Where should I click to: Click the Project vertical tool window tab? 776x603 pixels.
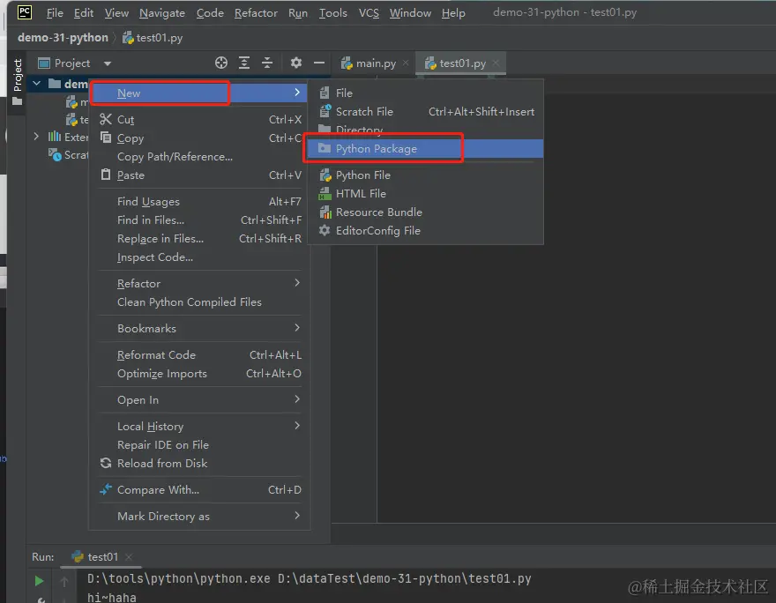(x=18, y=82)
